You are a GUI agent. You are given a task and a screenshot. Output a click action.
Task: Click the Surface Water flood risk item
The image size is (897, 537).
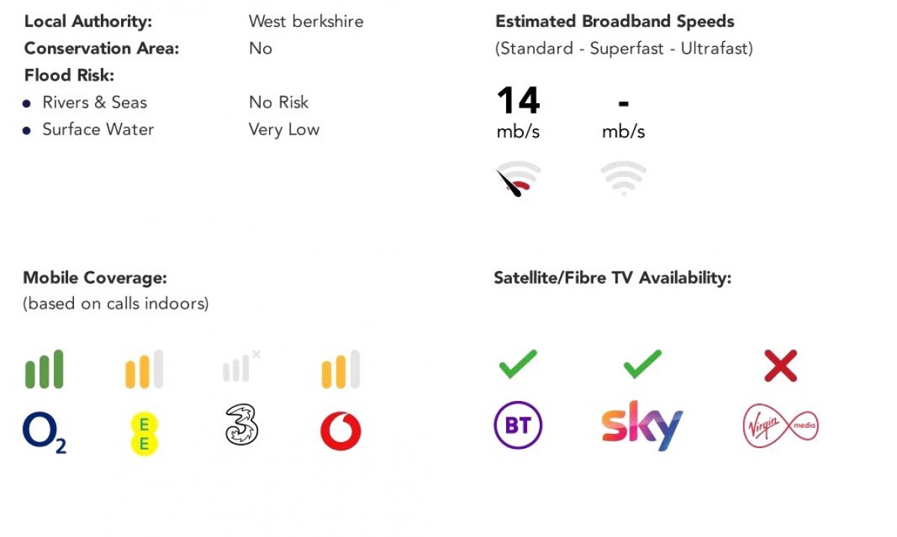(98, 129)
